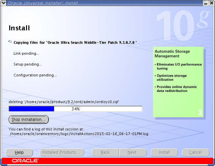Image resolution: width=215 pixels, height=166 pixels.
Task: Click 'Eliminates I/O performance tuning' bullet
Action: coord(178,67)
